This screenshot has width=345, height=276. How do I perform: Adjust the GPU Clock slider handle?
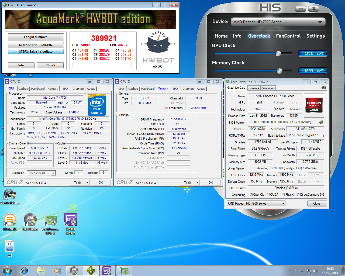(x=278, y=54)
